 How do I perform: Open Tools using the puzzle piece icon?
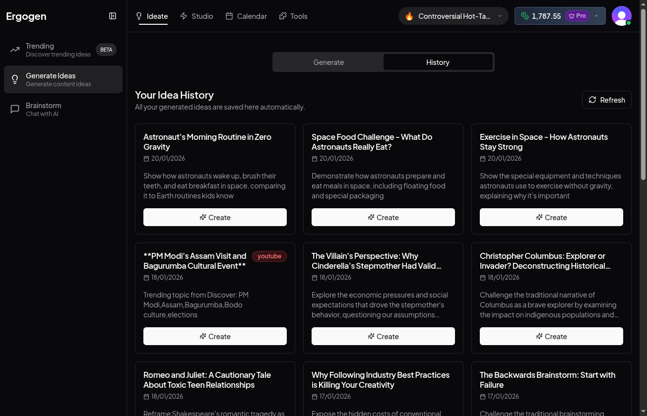pyautogui.click(x=282, y=15)
